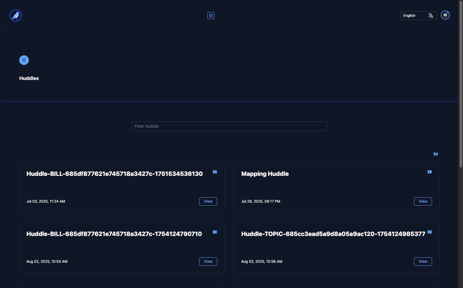View the Mapping Huddle
Screen dimensions: 463x288
tap(423, 201)
